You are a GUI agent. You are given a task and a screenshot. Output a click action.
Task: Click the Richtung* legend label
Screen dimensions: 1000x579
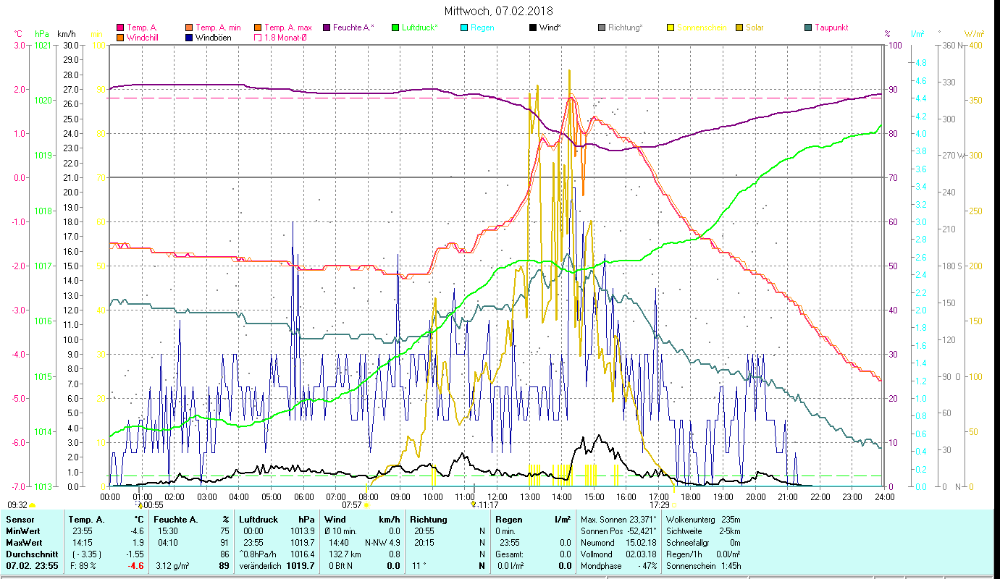click(x=626, y=28)
